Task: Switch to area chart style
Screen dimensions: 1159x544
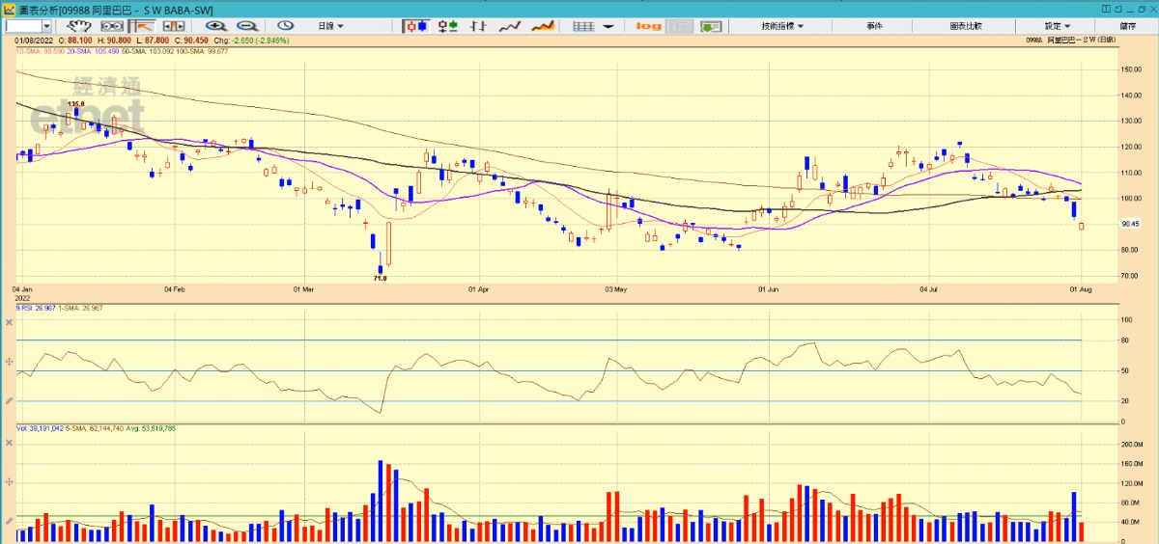Action: (543, 26)
